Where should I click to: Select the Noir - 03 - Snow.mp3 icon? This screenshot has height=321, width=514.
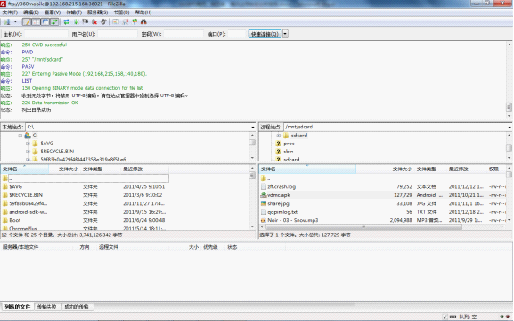point(264,220)
